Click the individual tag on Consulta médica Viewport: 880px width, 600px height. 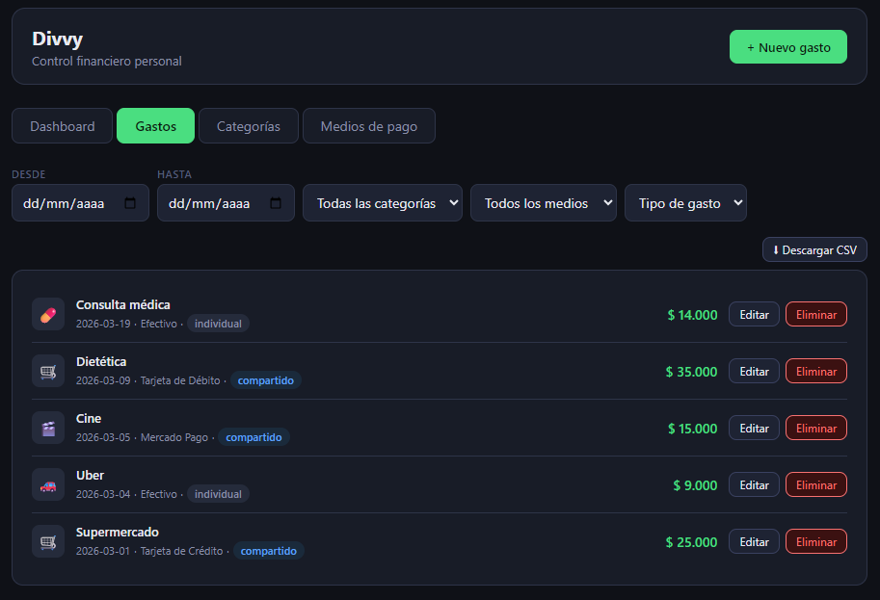pos(218,324)
